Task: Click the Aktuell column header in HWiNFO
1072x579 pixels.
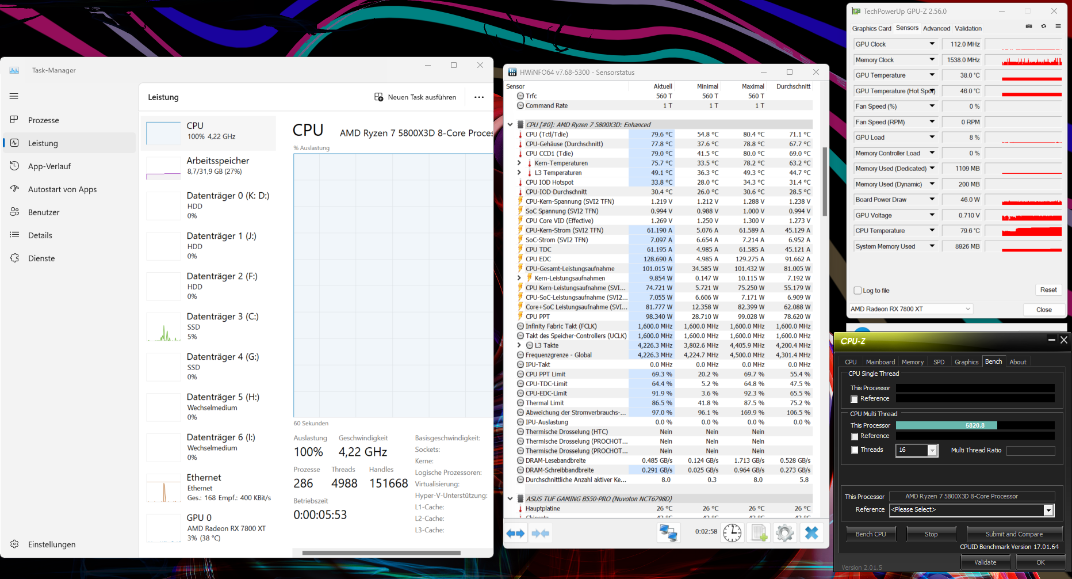Action: 663,86
